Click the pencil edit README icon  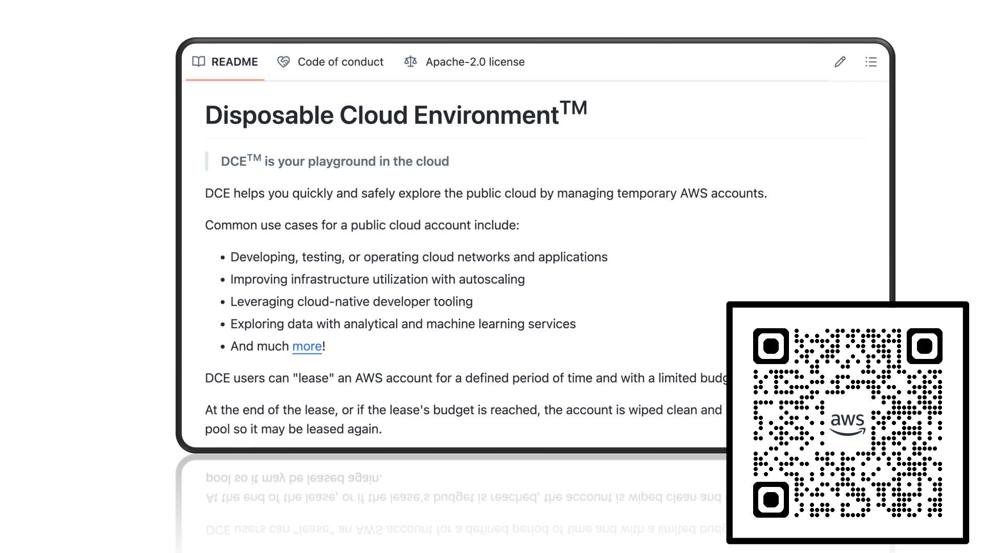840,62
